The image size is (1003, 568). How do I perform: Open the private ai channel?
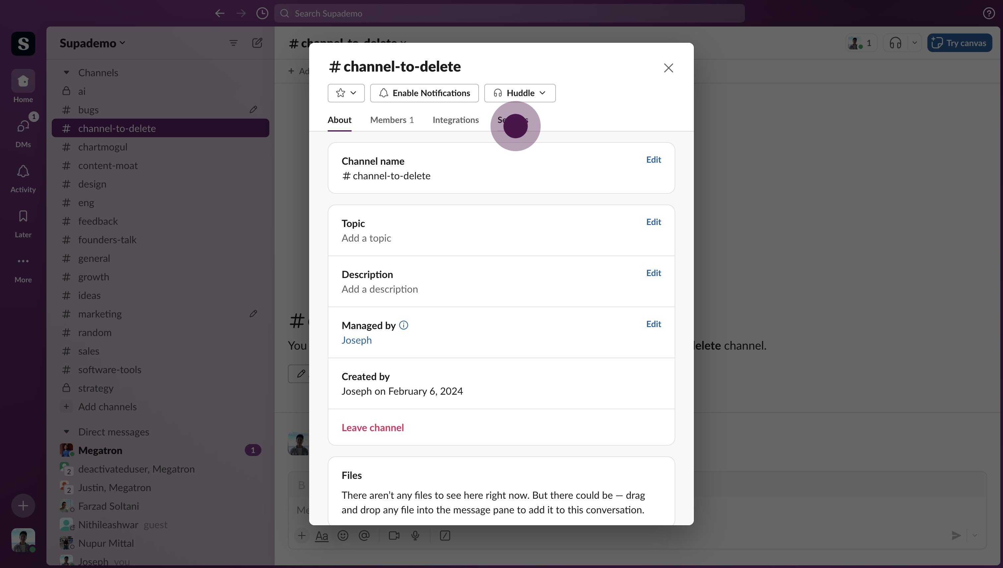(161, 91)
